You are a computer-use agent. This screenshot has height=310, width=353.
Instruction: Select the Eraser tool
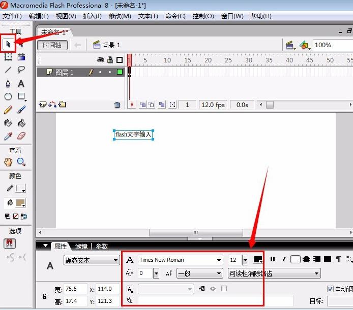coord(21,136)
